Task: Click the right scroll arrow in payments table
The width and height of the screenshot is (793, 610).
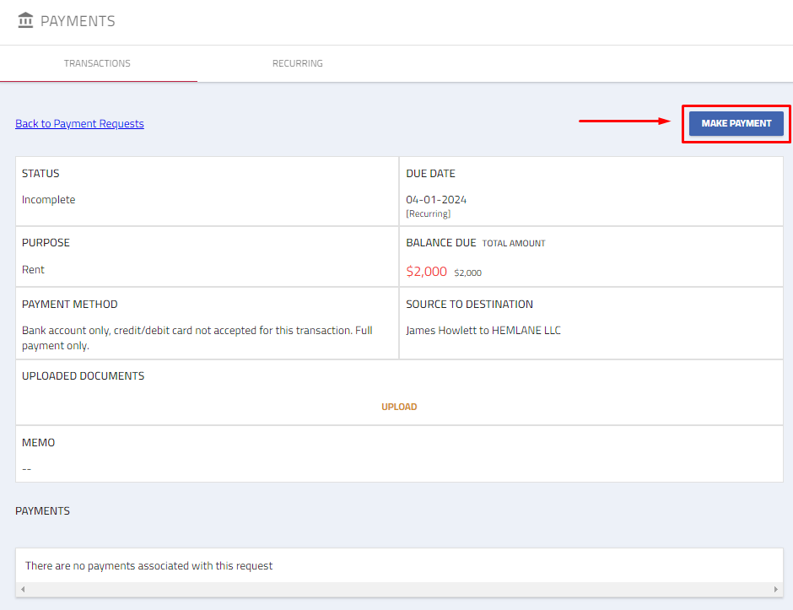Action: 776,589
